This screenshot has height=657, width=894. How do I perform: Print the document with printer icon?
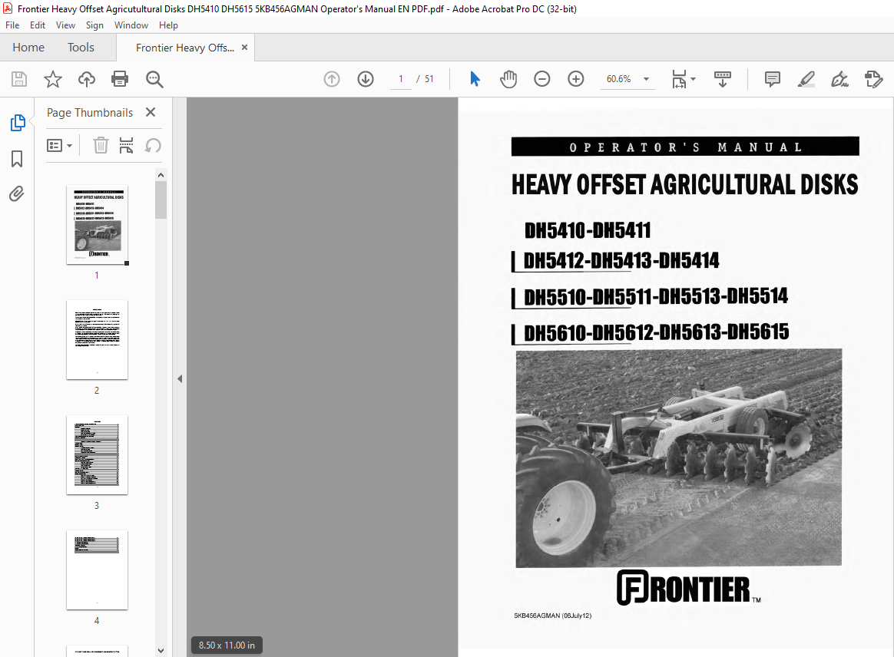[x=120, y=78]
